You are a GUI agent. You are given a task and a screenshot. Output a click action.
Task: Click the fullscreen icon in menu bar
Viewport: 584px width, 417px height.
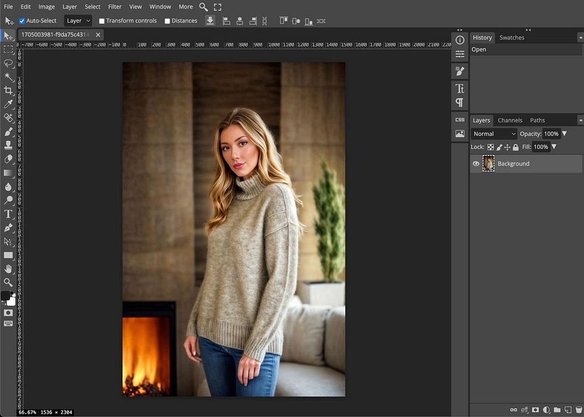[217, 7]
